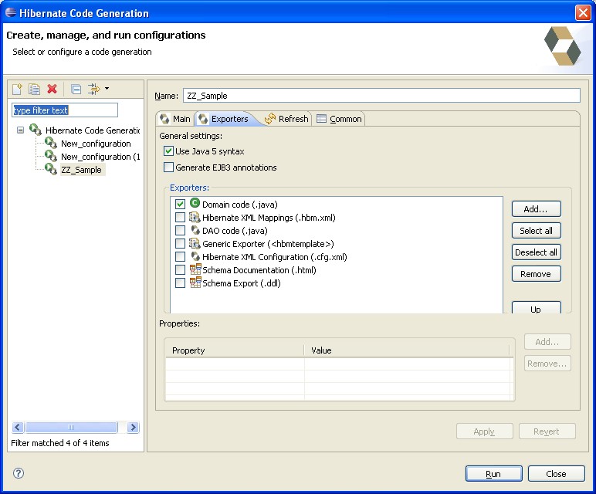Open the filter options dropdown arrow

pos(107,89)
